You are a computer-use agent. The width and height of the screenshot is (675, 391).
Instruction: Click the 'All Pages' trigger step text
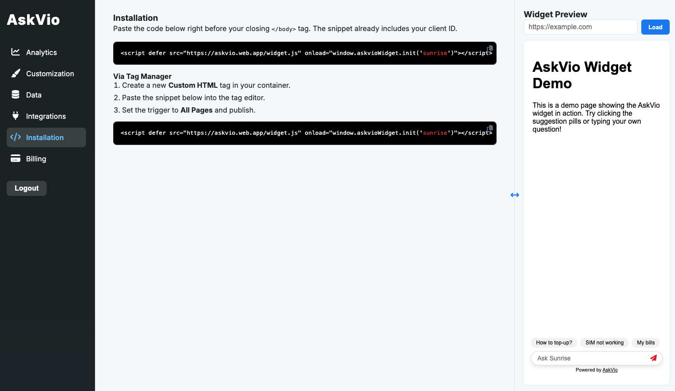point(197,110)
